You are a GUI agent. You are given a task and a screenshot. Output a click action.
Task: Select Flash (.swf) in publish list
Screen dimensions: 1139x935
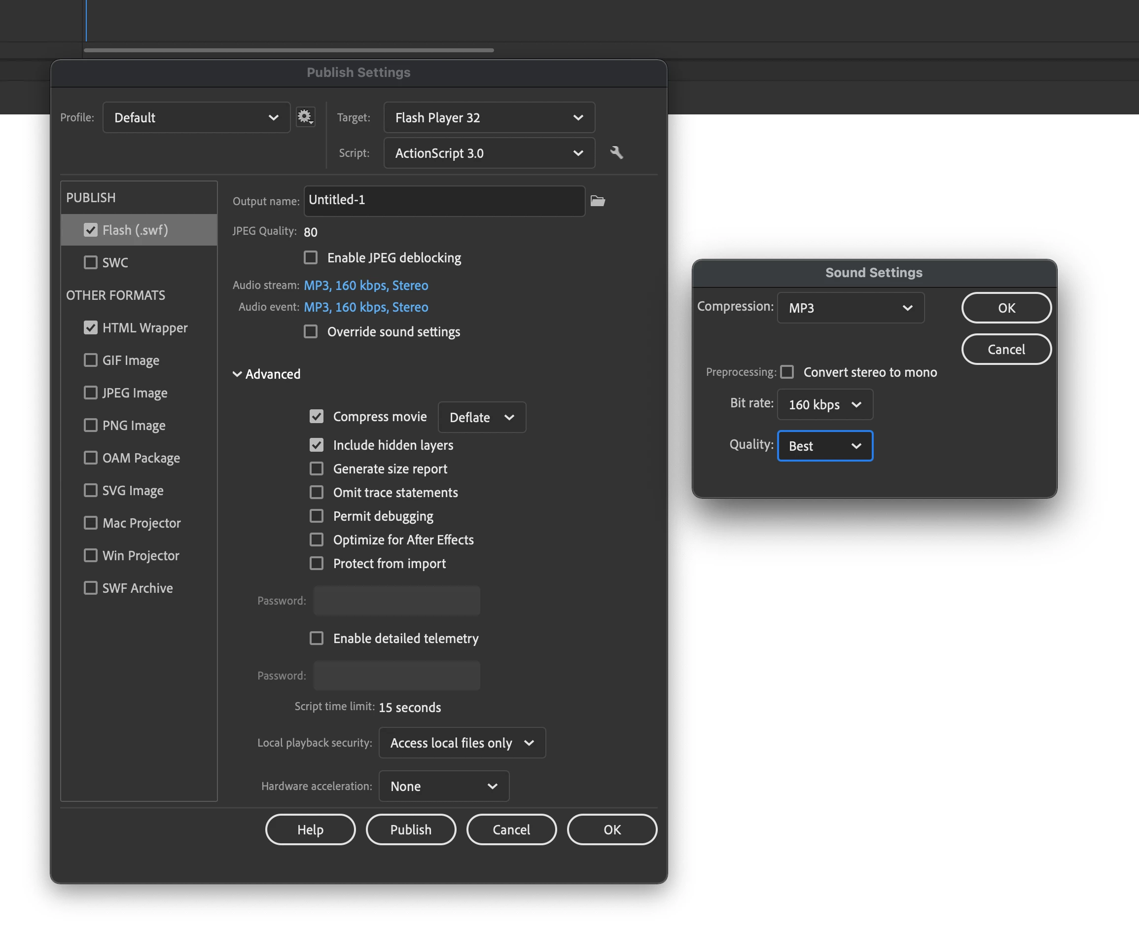(x=135, y=230)
